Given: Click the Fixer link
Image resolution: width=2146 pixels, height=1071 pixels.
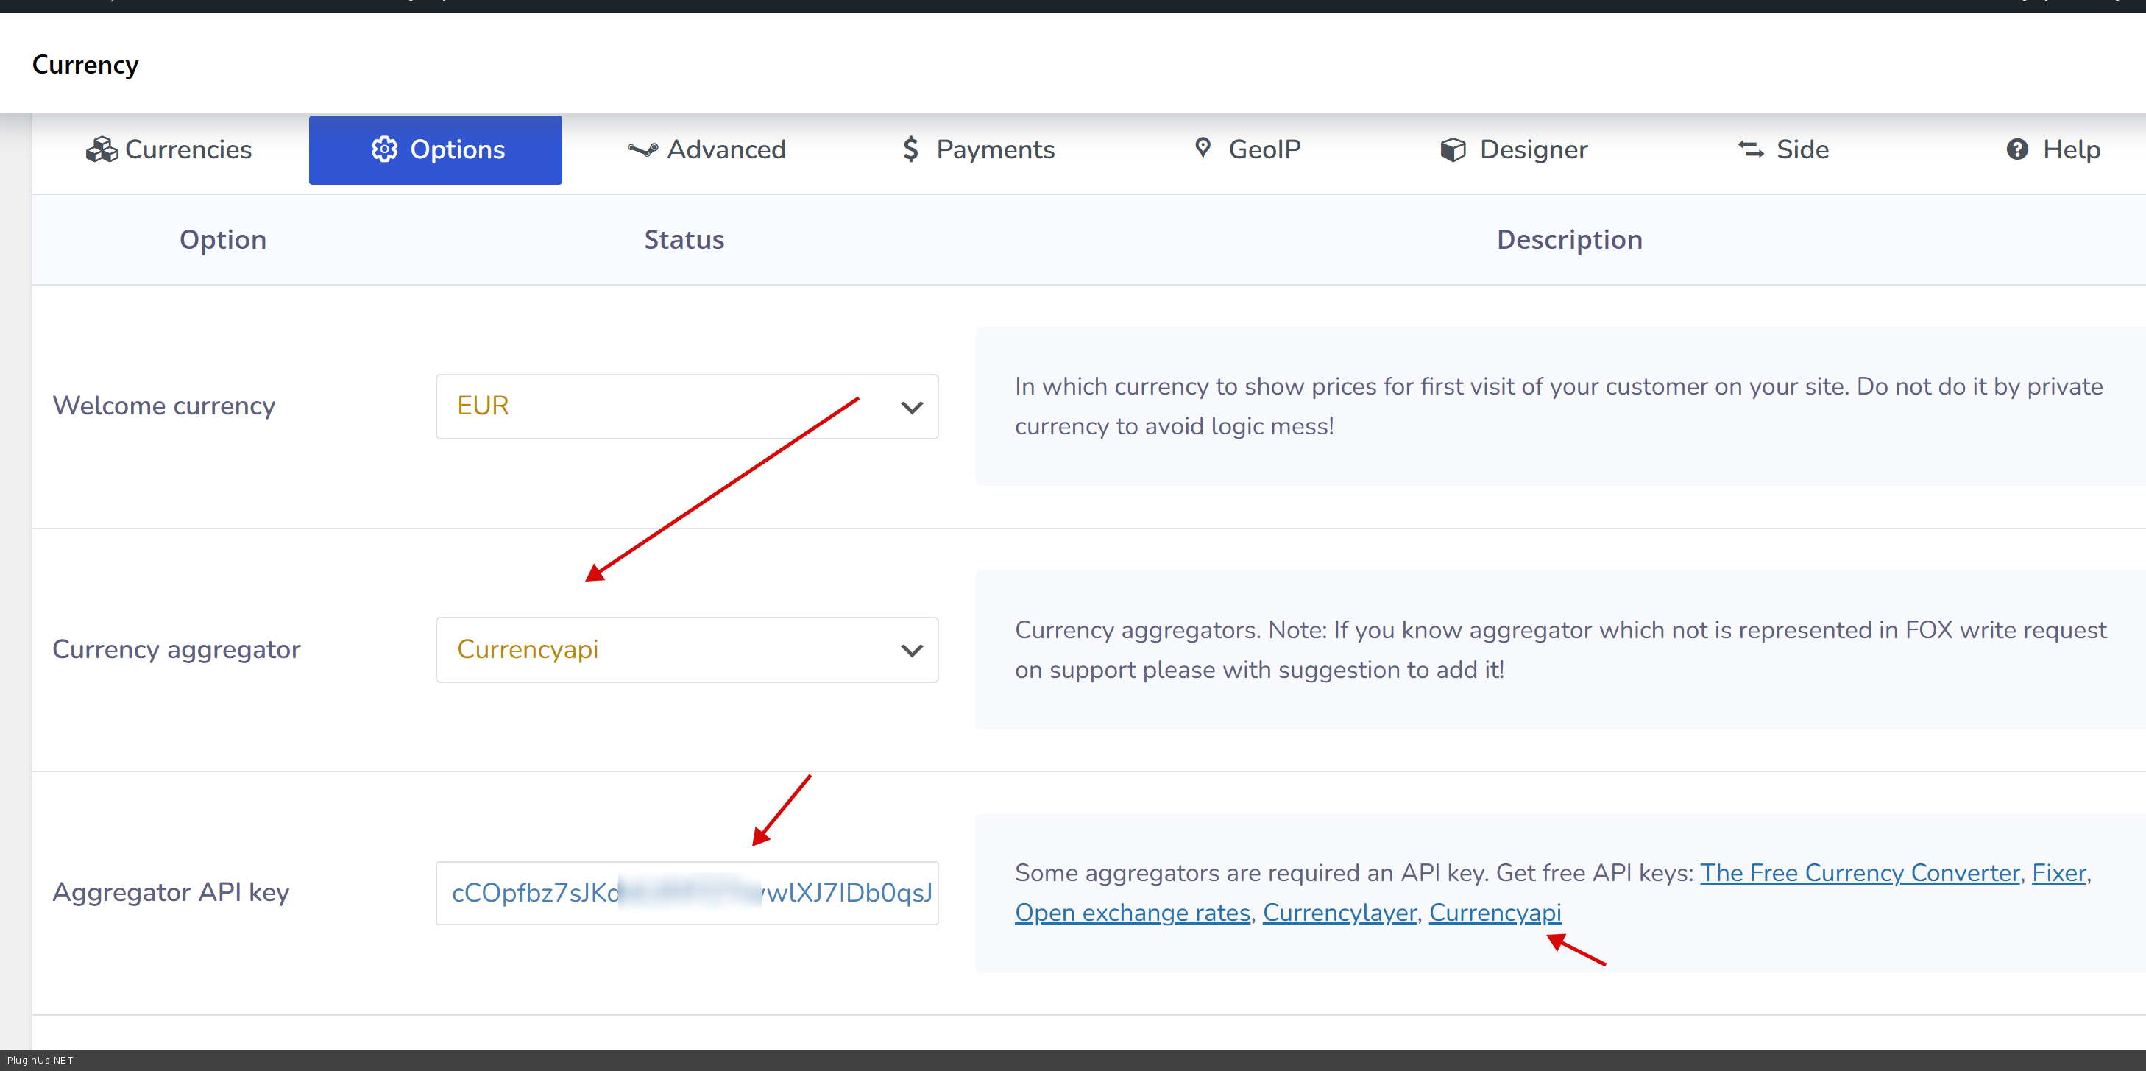Looking at the screenshot, I should point(2058,873).
